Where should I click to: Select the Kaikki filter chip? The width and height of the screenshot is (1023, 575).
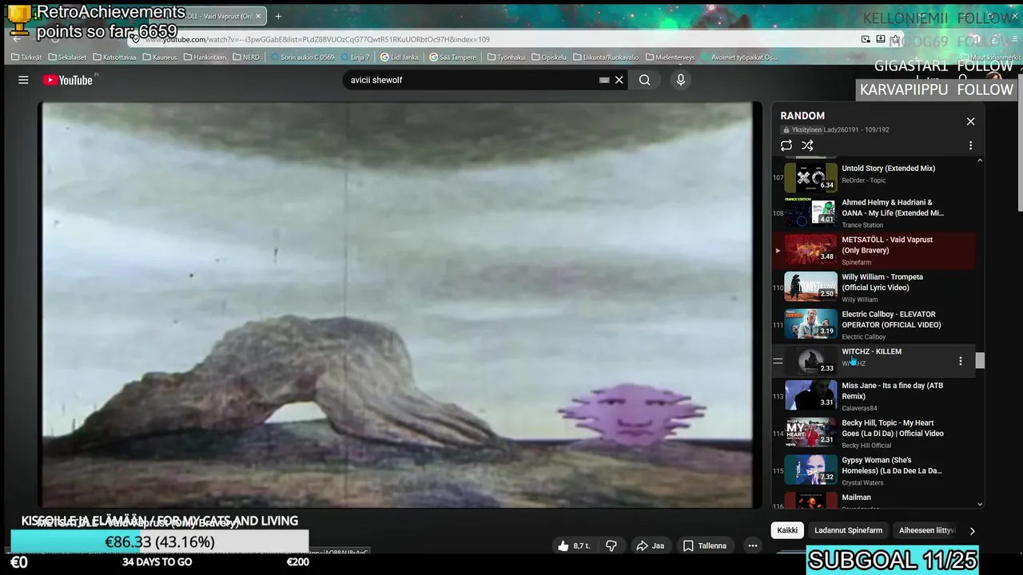click(787, 530)
